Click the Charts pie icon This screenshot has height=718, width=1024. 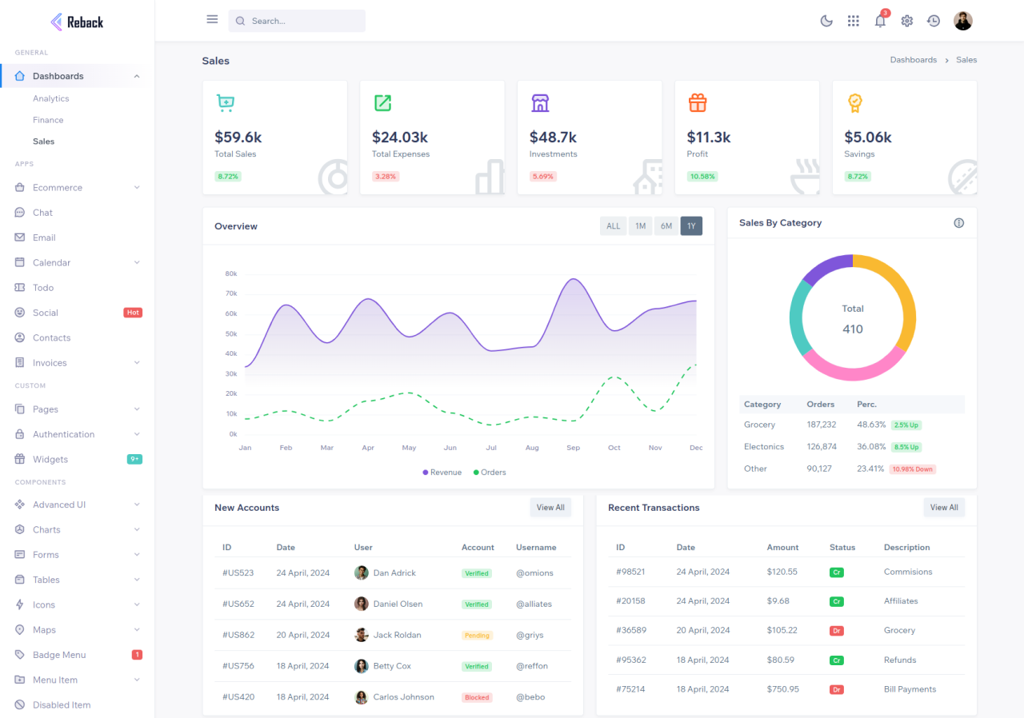point(20,530)
